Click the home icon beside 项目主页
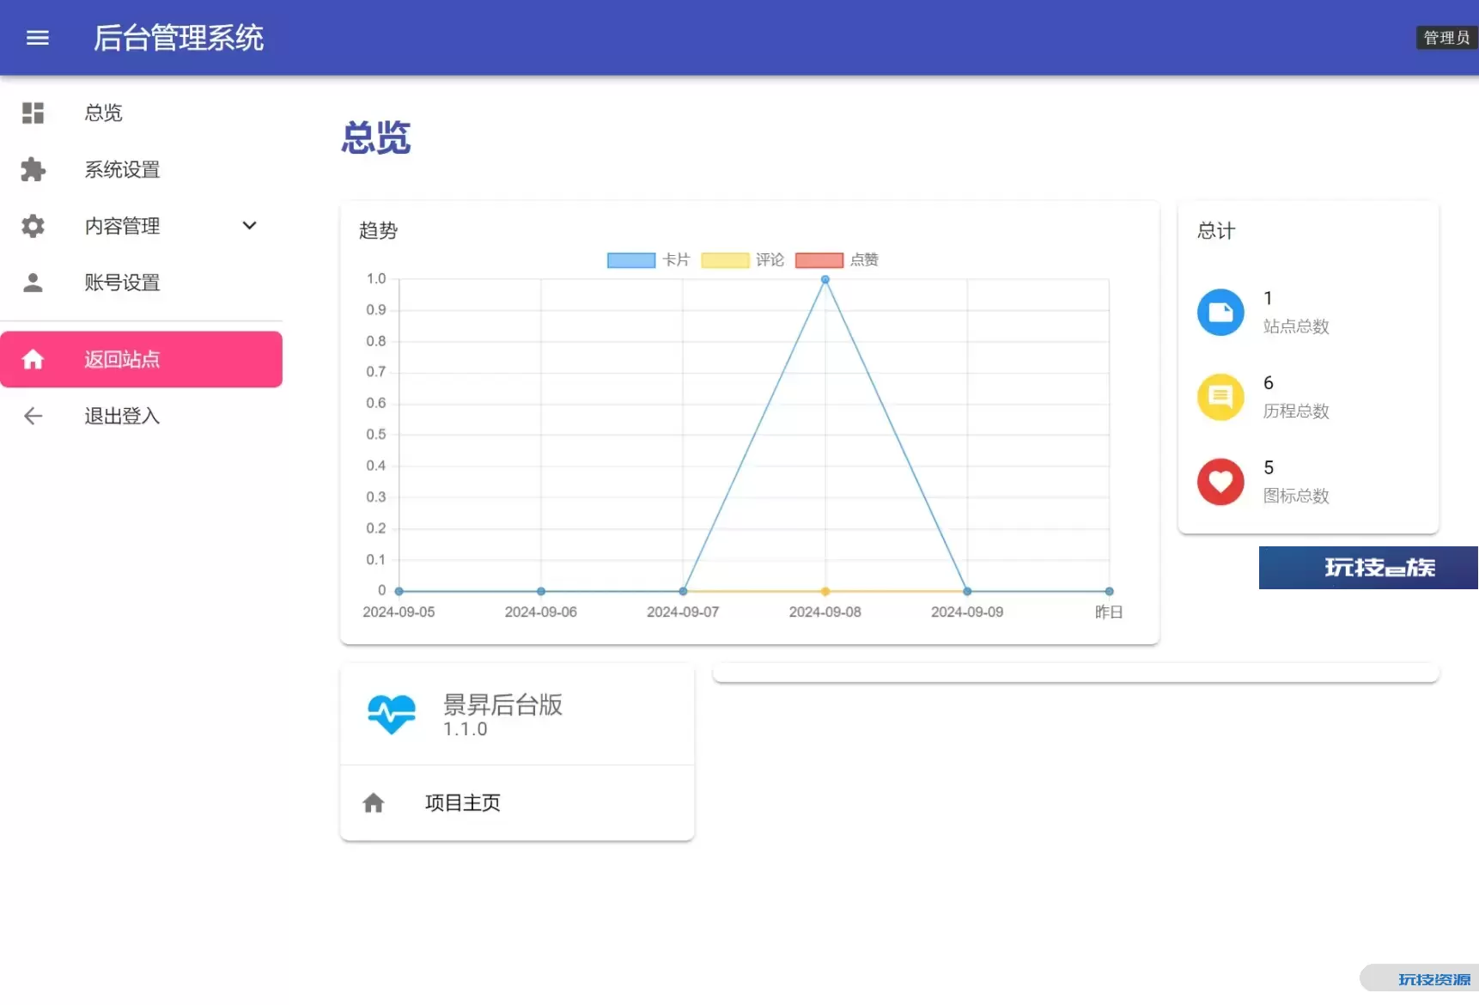The height and width of the screenshot is (1005, 1479). coord(374,803)
